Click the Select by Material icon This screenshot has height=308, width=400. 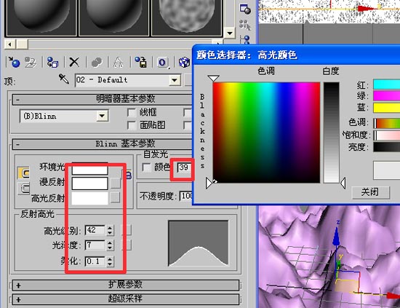245,25
